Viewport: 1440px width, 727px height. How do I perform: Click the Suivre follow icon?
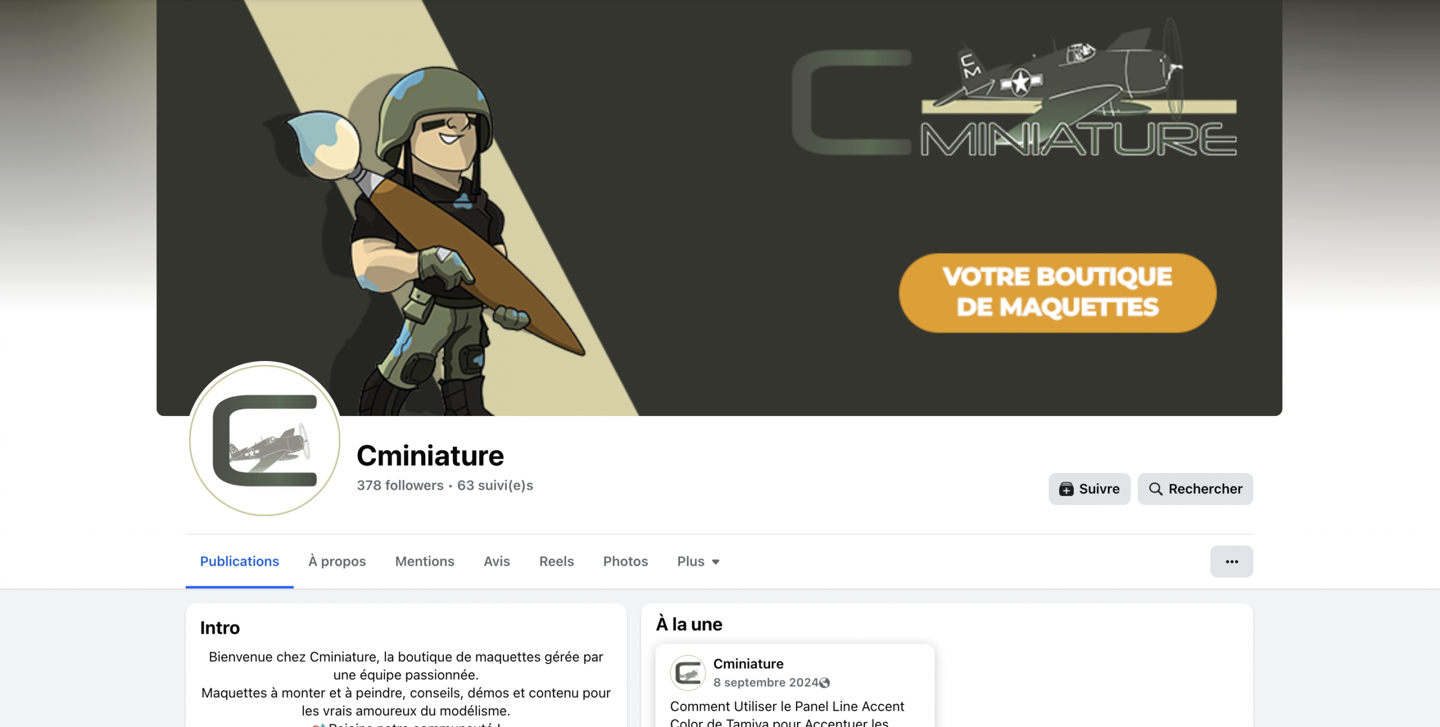tap(1066, 489)
